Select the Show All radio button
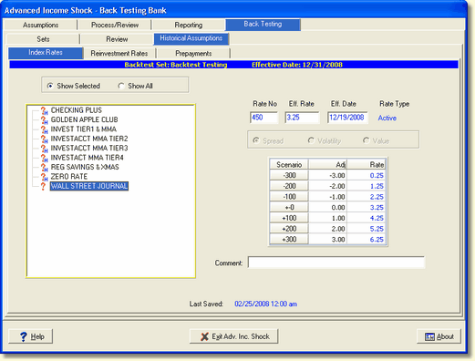 [x=121, y=86]
